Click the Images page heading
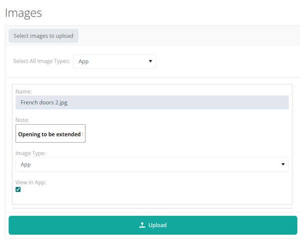Viewport: 300px width, 241px height. (23, 12)
